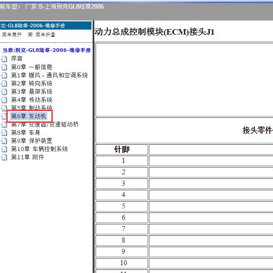The image size is (273, 273).
Task: Open the 序言 tree entry
Action: pos(17,59)
